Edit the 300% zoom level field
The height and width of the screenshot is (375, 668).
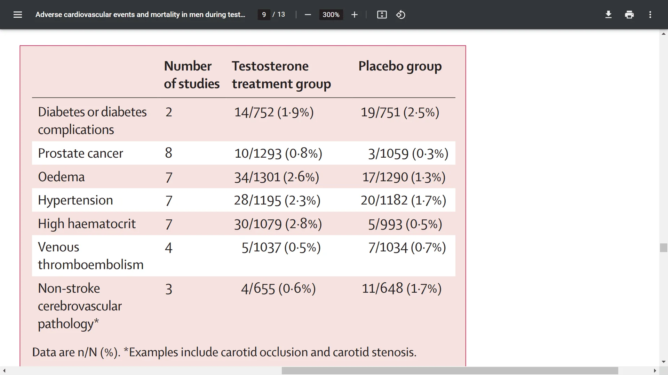[331, 15]
